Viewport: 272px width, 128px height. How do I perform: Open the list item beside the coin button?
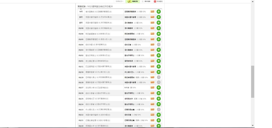pyautogui.click(x=146, y=2)
